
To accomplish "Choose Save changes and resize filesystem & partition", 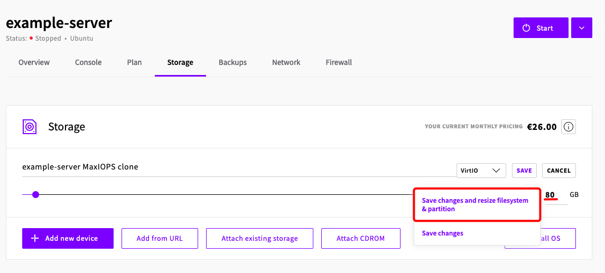I will (477, 205).
